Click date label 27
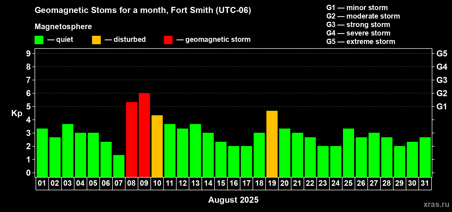This screenshot has width=452, height=212. coord(374,183)
